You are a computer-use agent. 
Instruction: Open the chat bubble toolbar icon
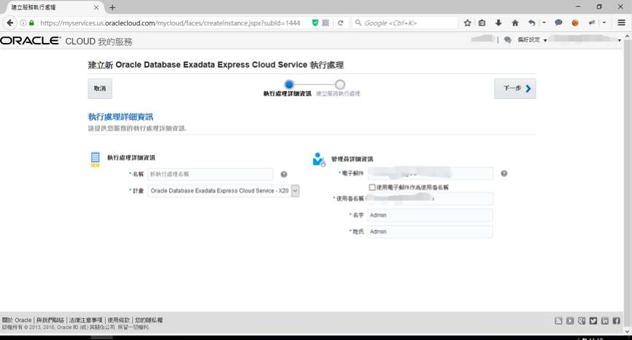tap(558, 23)
